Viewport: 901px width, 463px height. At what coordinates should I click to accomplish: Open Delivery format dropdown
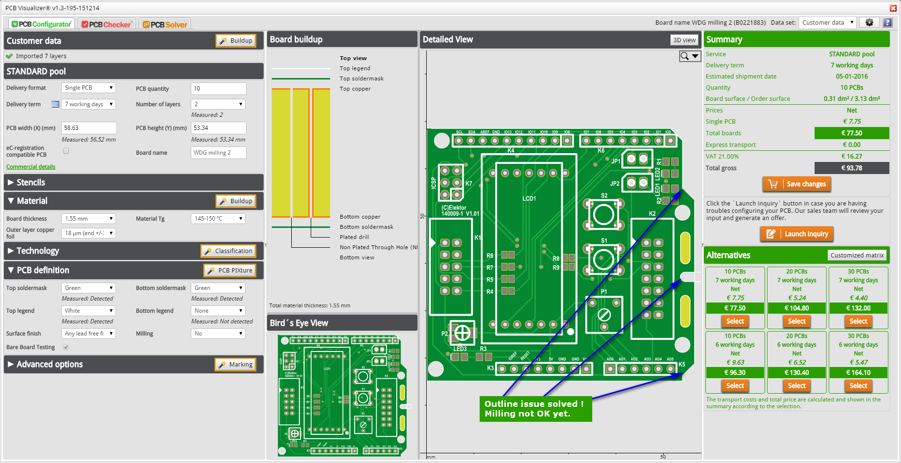[x=88, y=88]
